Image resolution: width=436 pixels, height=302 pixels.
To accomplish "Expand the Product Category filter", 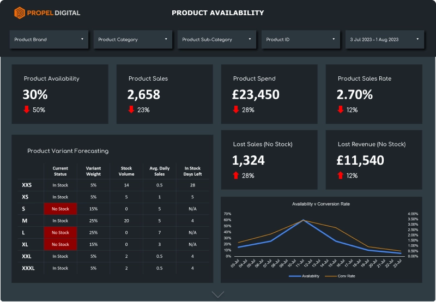I will pos(133,39).
